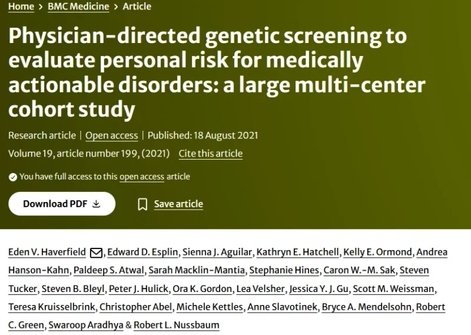This screenshot has height=335, width=471.
Task: Open author Edward D. Esplin link
Action: coord(142,252)
